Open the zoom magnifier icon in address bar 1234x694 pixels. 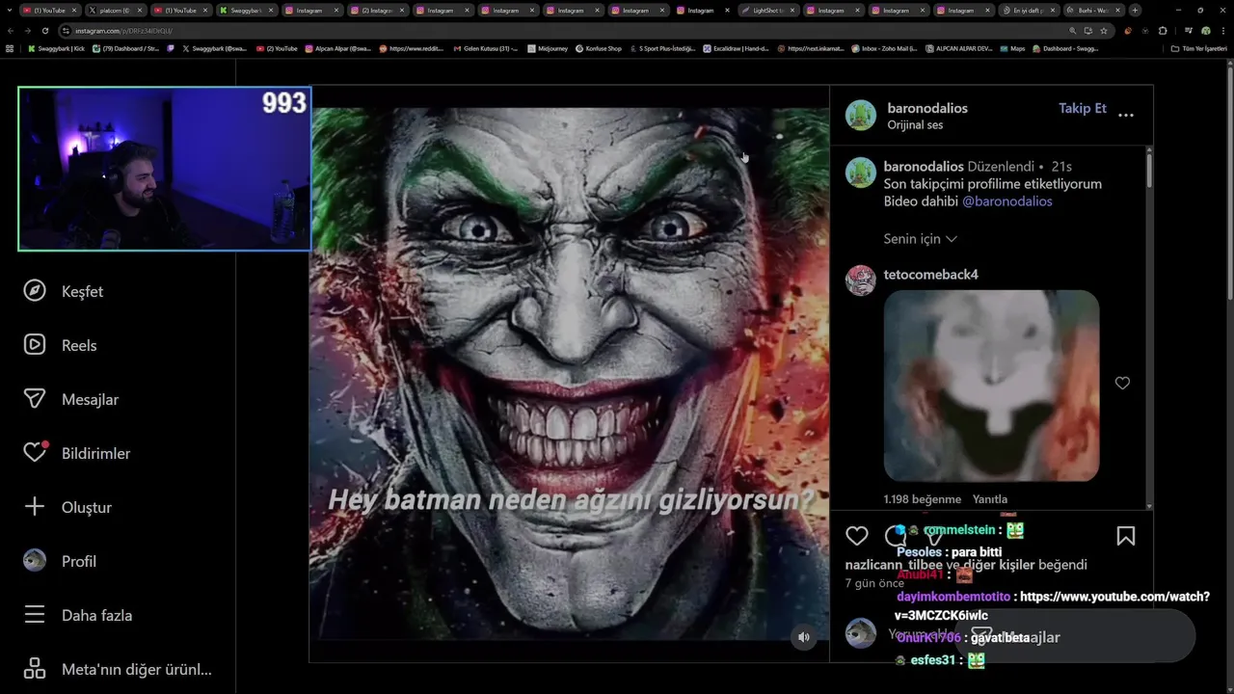pos(1072,31)
